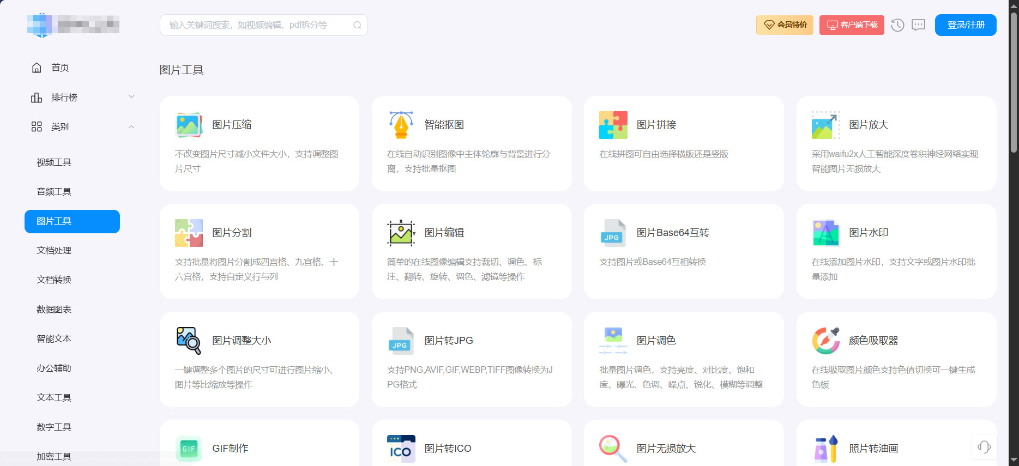The image size is (1019, 466).
Task: Click the 图片分割 description text
Action: point(256,269)
